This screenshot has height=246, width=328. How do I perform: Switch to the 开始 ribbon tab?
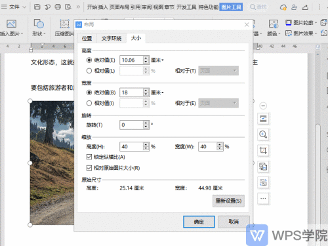[92, 7]
